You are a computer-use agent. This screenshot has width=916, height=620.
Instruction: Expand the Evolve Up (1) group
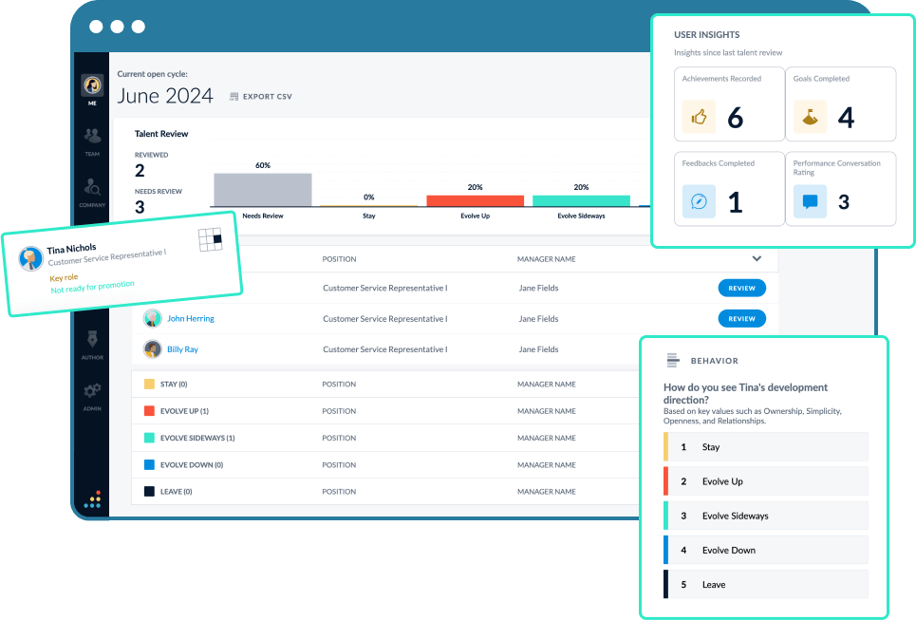pos(184,411)
